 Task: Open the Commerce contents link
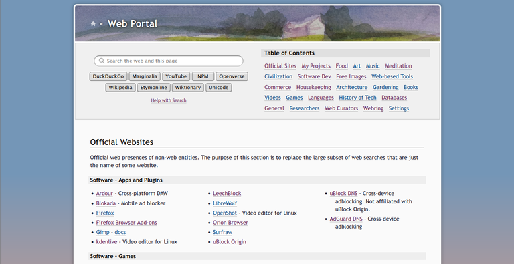point(278,87)
